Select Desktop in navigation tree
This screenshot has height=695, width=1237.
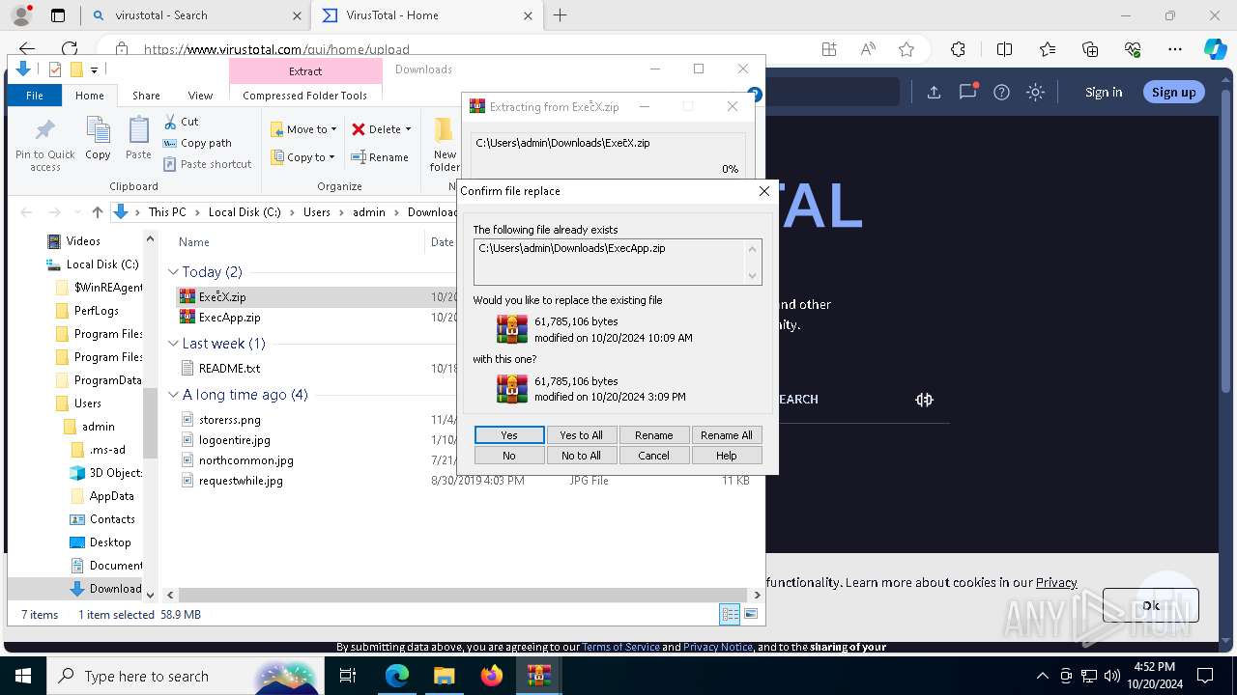[110, 542]
